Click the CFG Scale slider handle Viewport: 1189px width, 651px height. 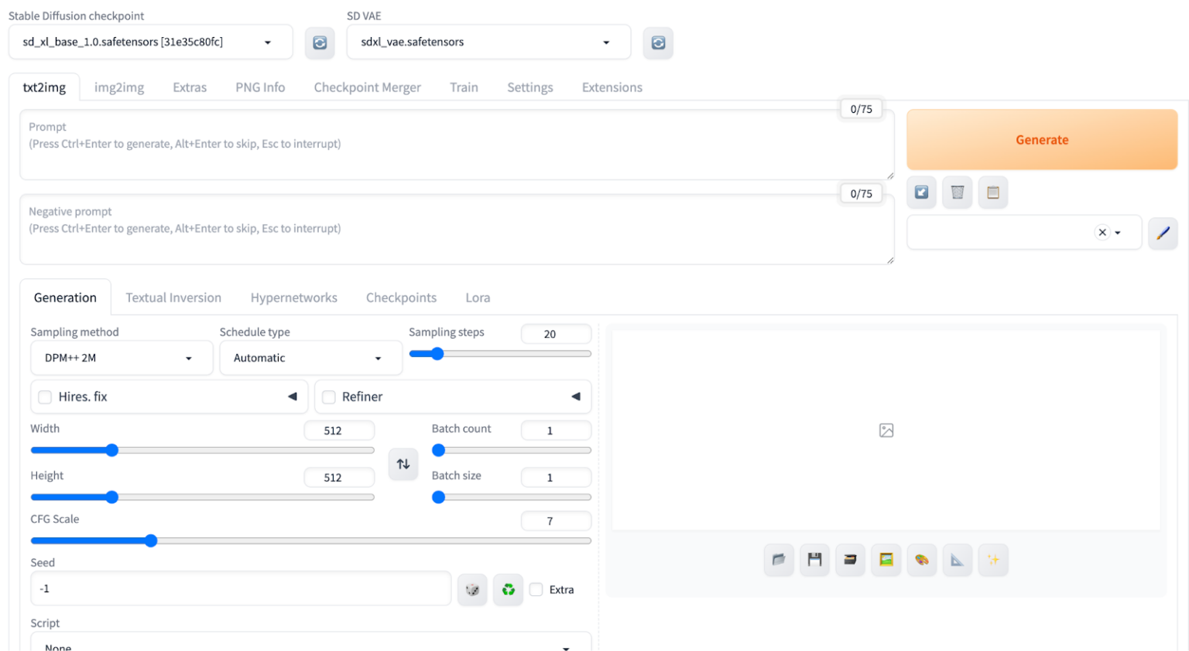coord(151,541)
